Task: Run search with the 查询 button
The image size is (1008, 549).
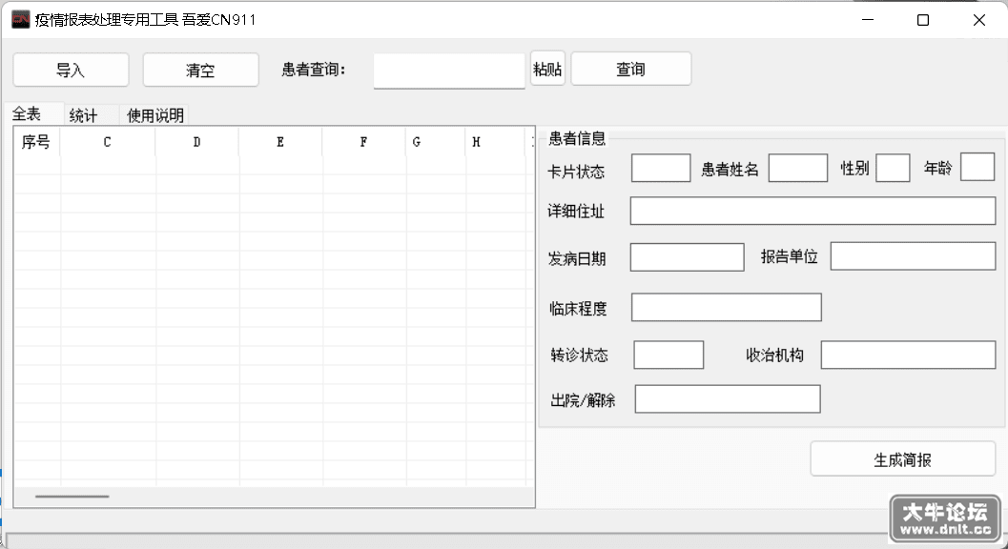Action: (630, 69)
